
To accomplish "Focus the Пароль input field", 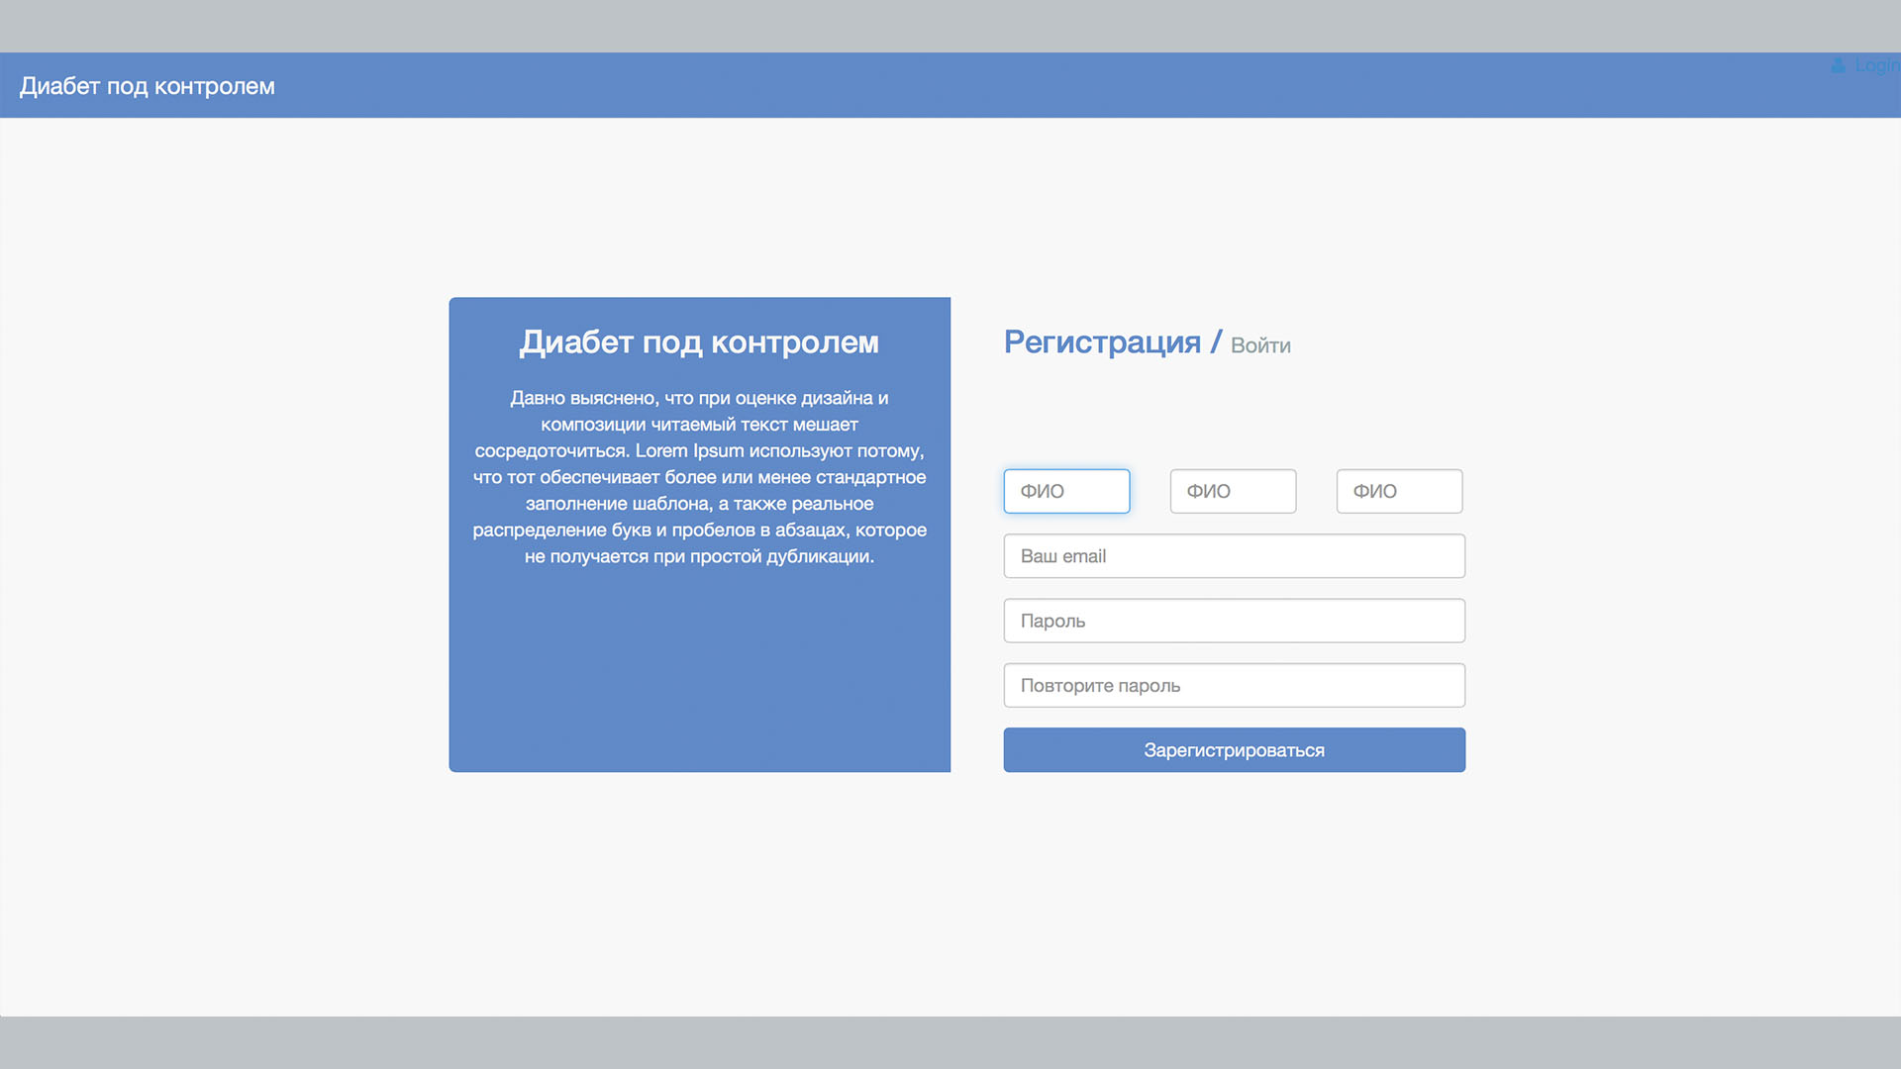I will (x=1234, y=621).
